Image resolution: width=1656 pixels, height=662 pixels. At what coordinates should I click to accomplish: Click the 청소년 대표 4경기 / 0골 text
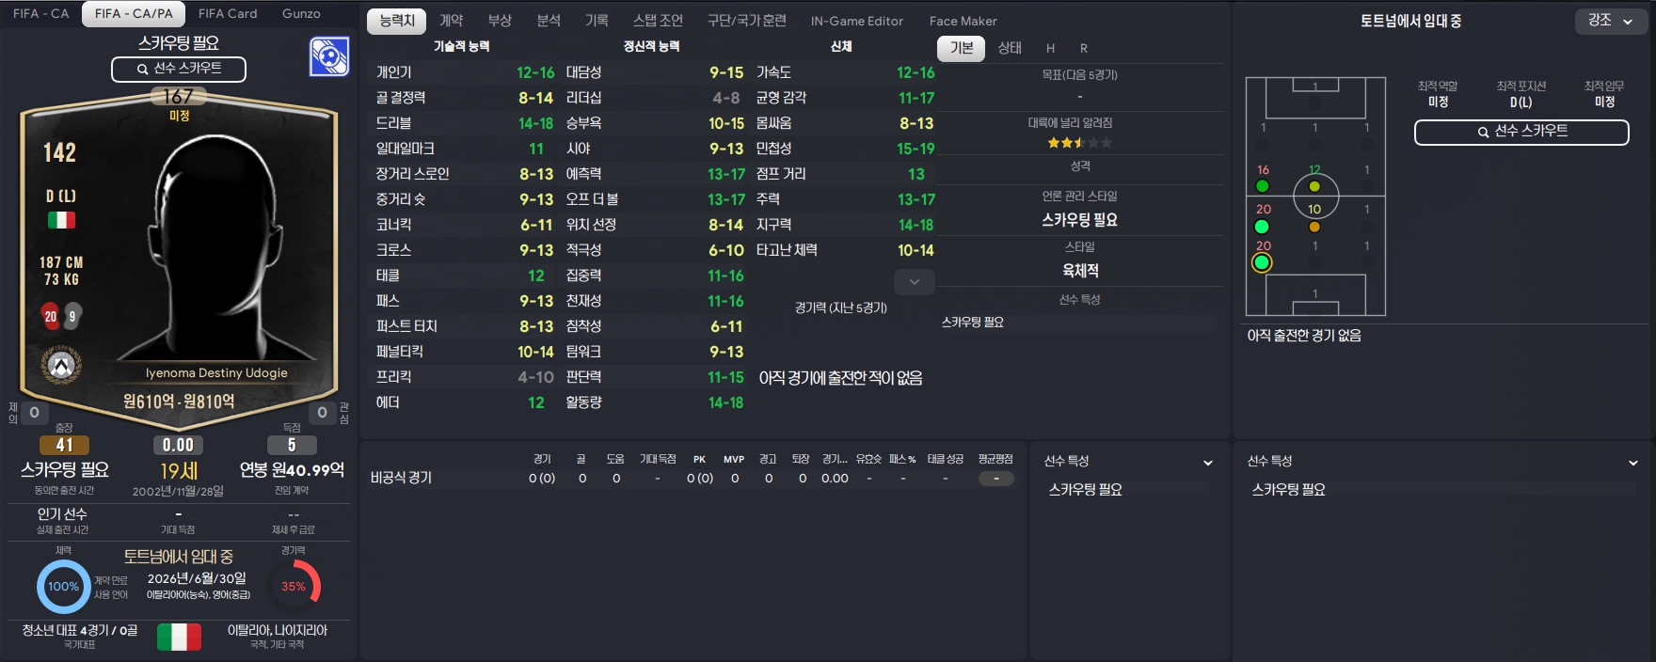(x=80, y=630)
